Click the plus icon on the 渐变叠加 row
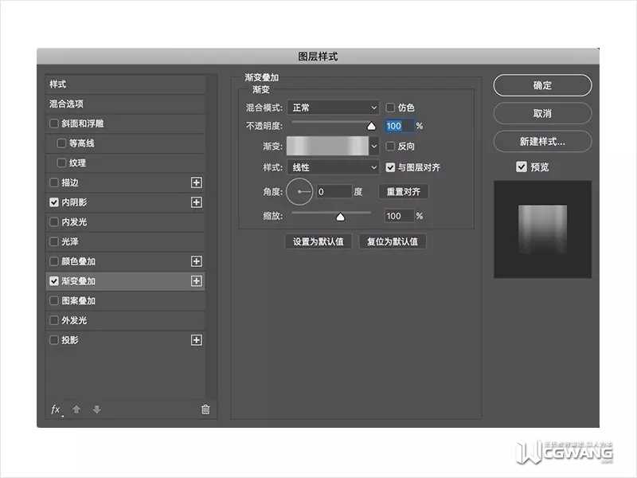 coord(196,281)
